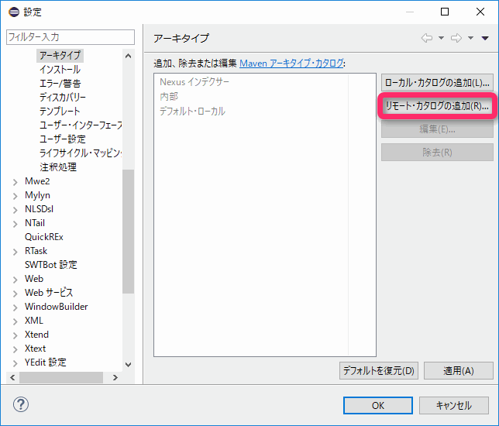Select the Mylyn preferences entry
Screen dimensions: 499x426
[37, 195]
